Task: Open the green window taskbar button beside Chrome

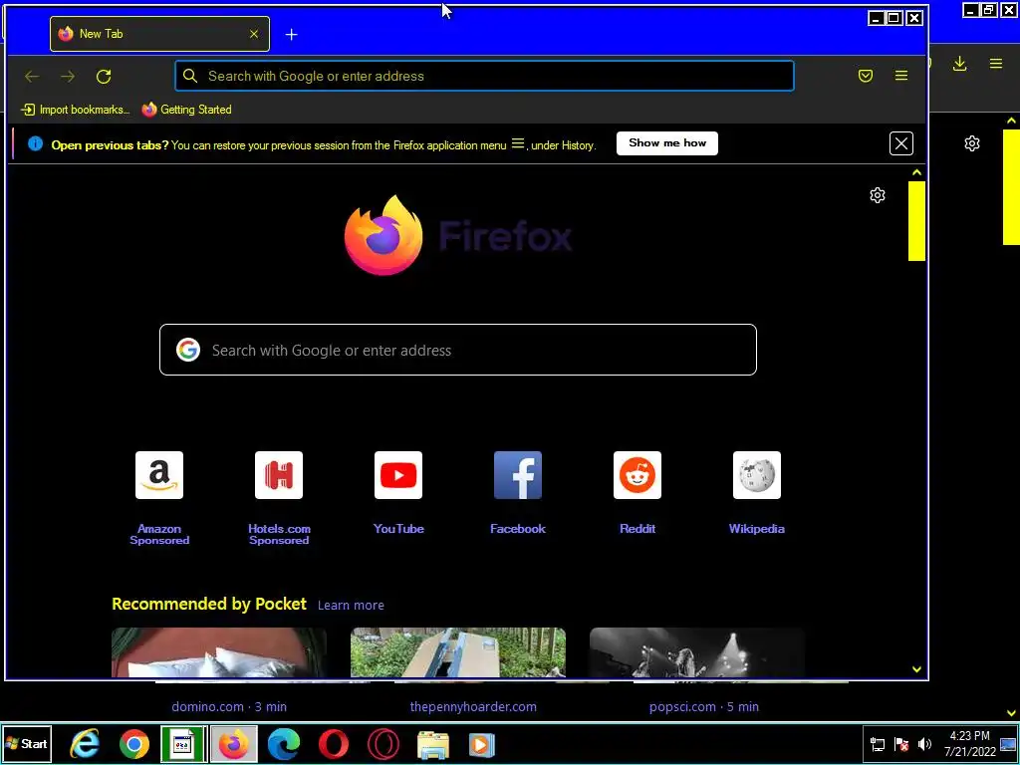Action: click(x=183, y=743)
